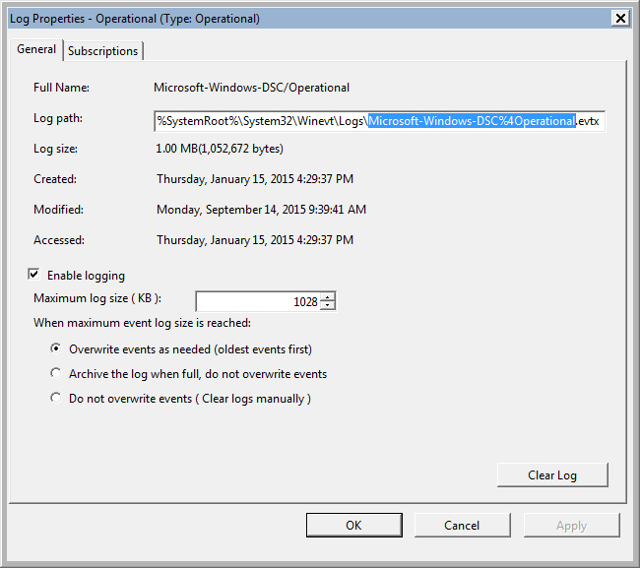Image resolution: width=640 pixels, height=568 pixels.
Task: Select Do not overwrite events option
Action: pos(56,399)
